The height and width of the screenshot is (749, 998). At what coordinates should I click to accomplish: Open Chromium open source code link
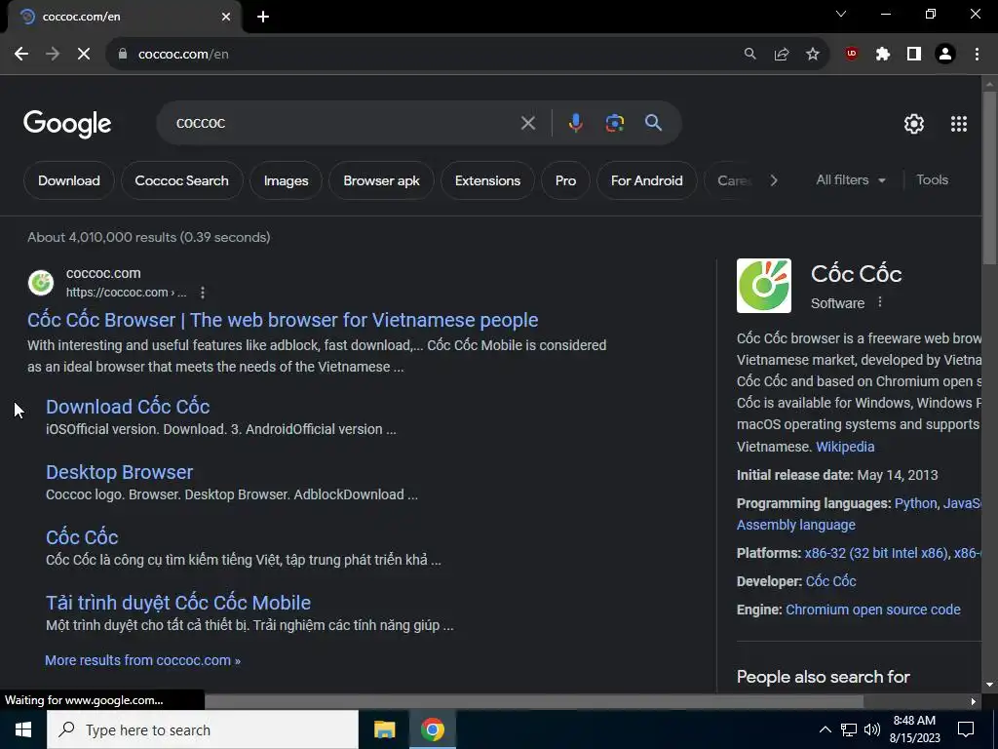pyautogui.click(x=872, y=610)
